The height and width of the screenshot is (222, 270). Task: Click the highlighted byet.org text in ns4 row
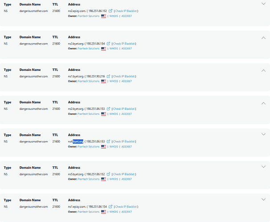coord(78,141)
